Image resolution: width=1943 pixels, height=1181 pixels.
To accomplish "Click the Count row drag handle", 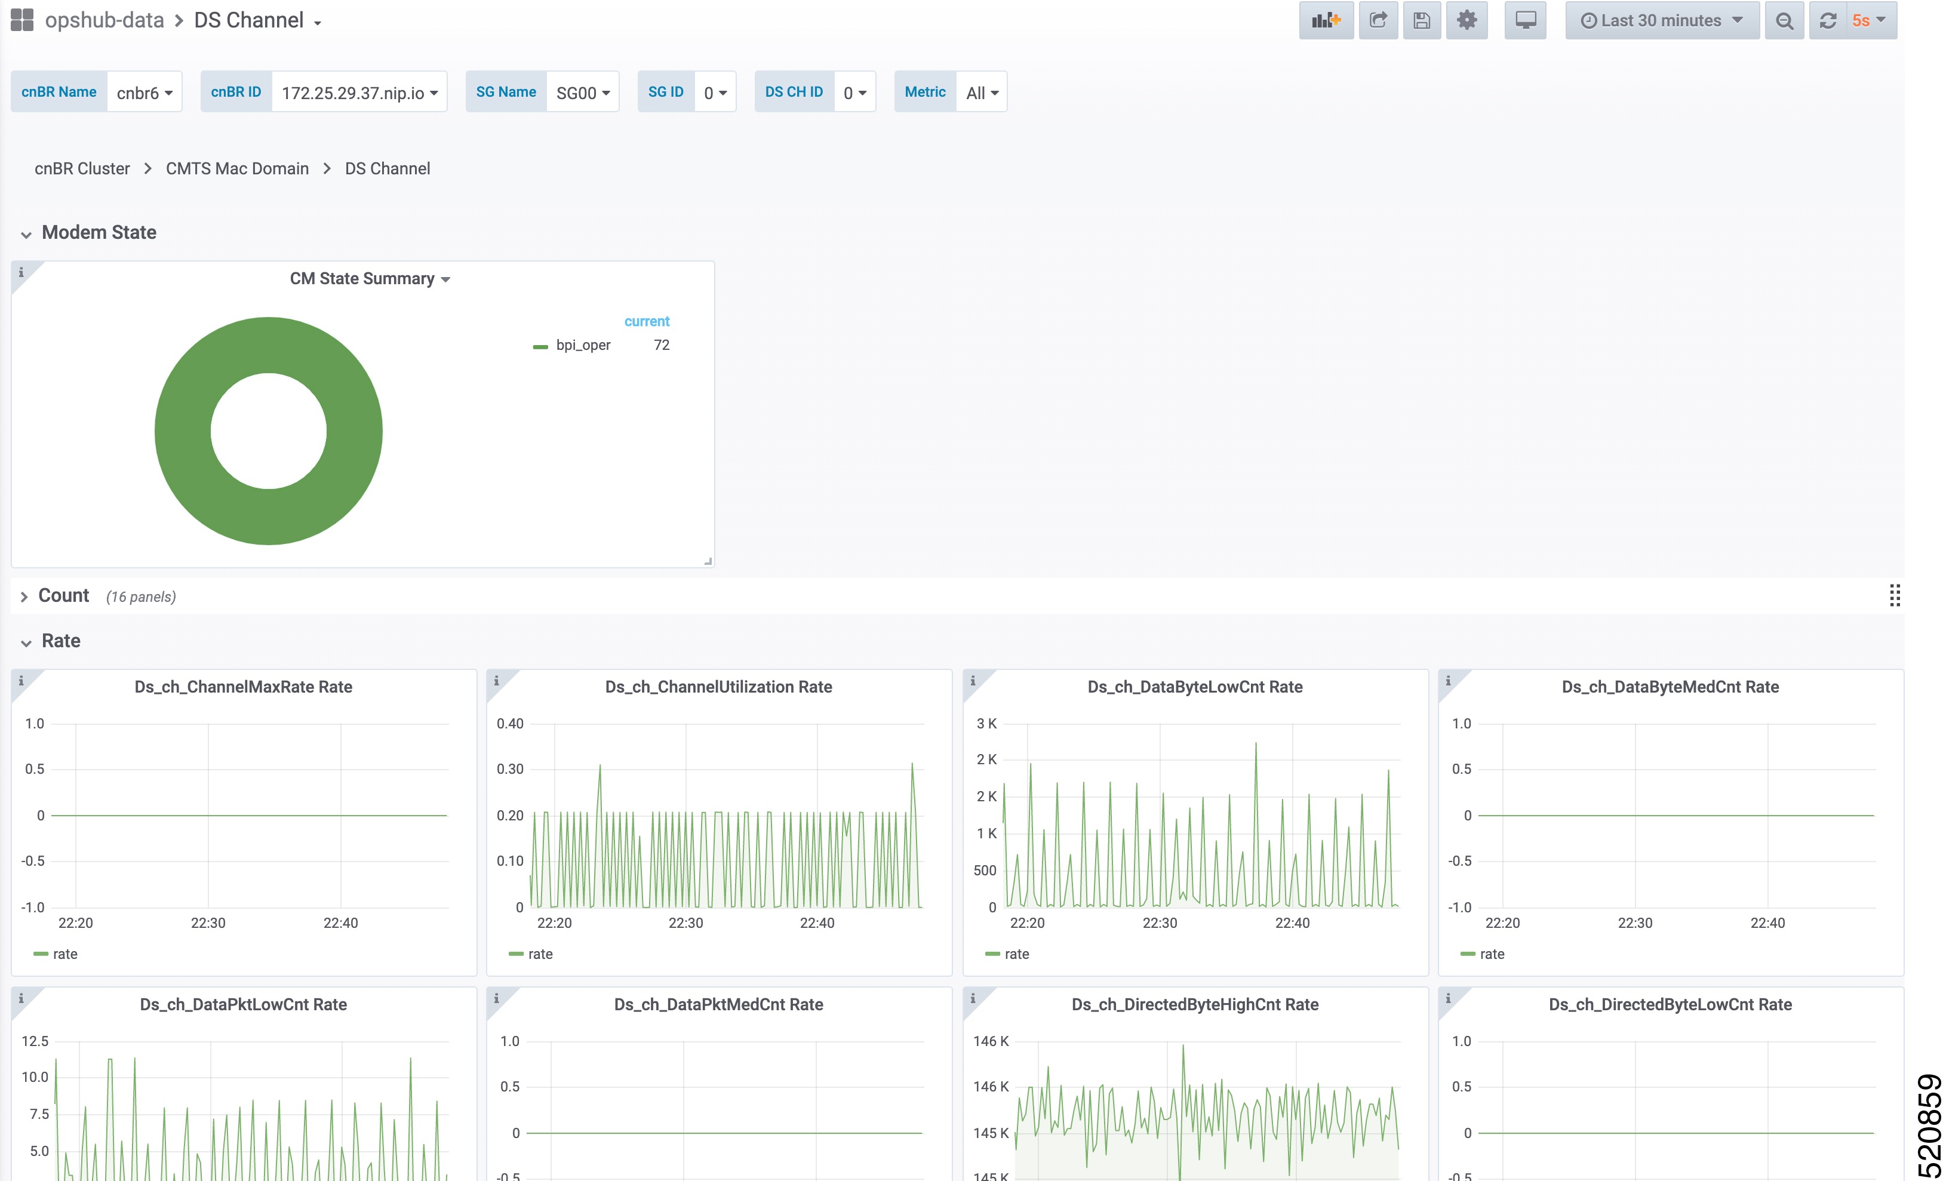I will tap(1894, 595).
